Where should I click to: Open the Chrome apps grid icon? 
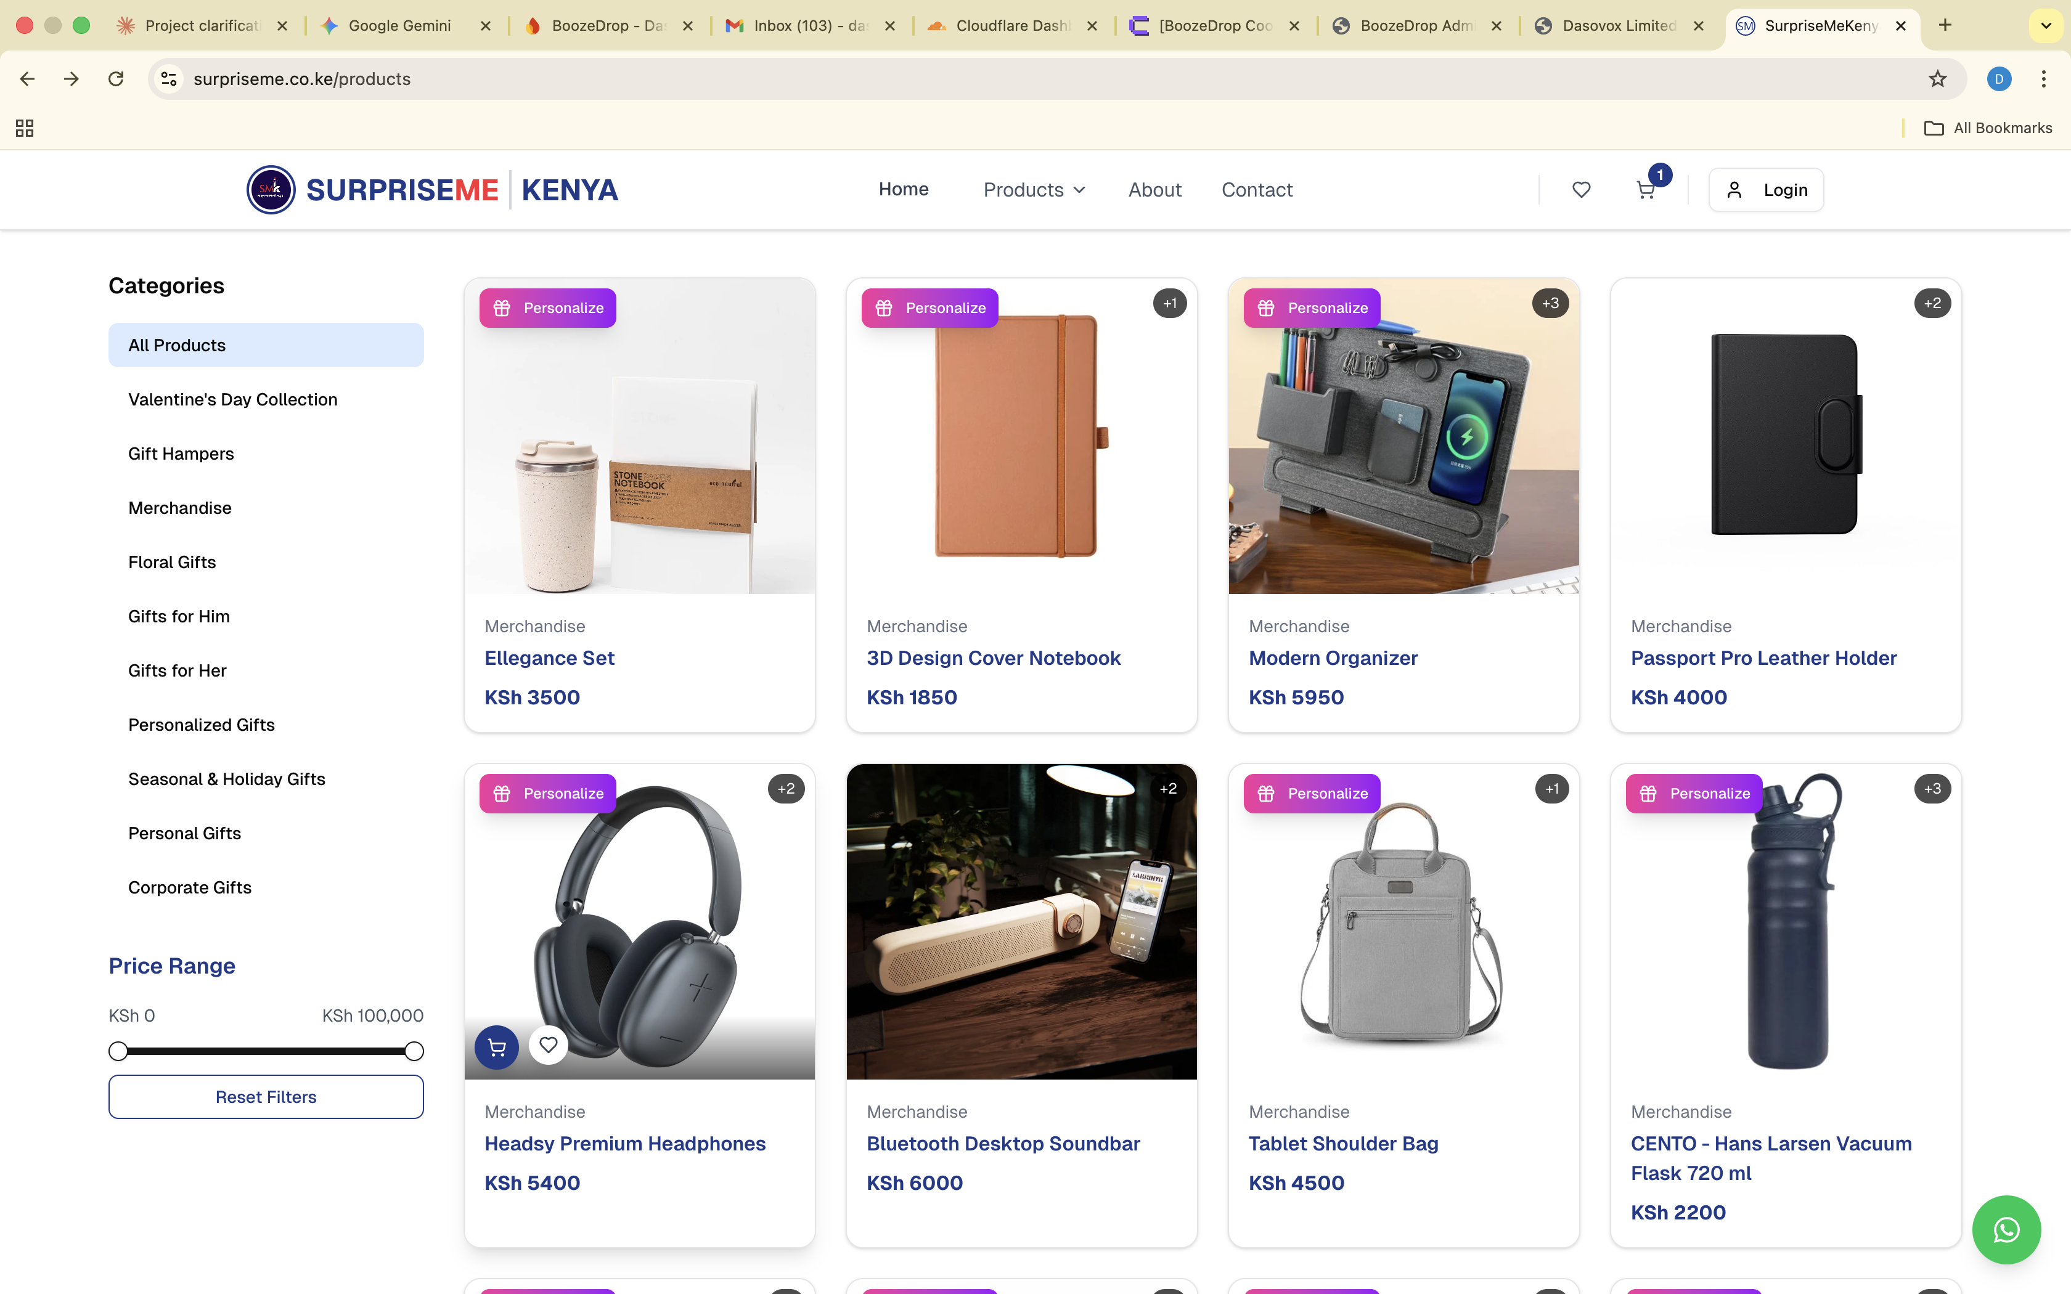click(x=25, y=128)
